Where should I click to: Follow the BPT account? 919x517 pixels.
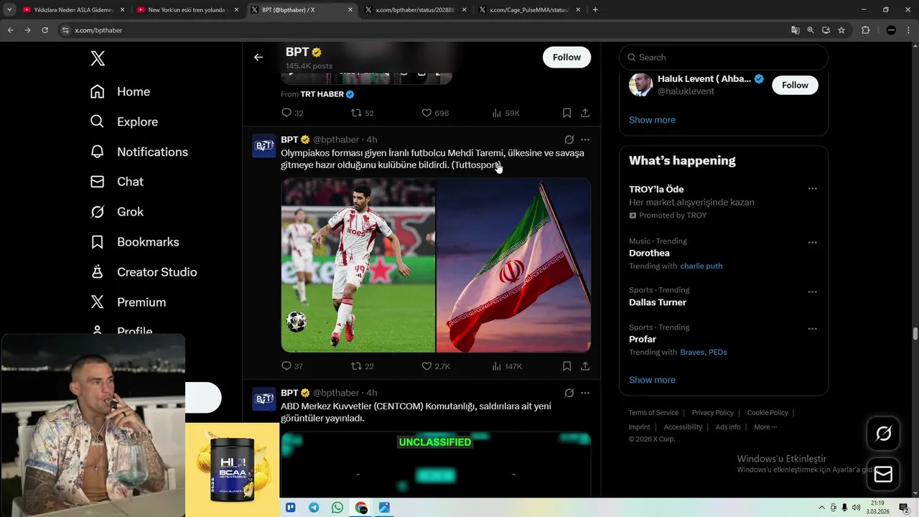click(x=566, y=57)
